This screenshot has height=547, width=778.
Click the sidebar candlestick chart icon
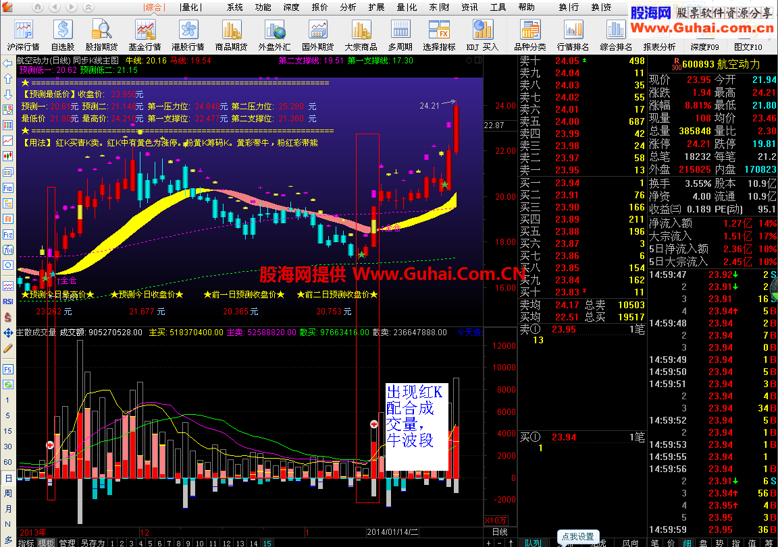[x=8, y=156]
